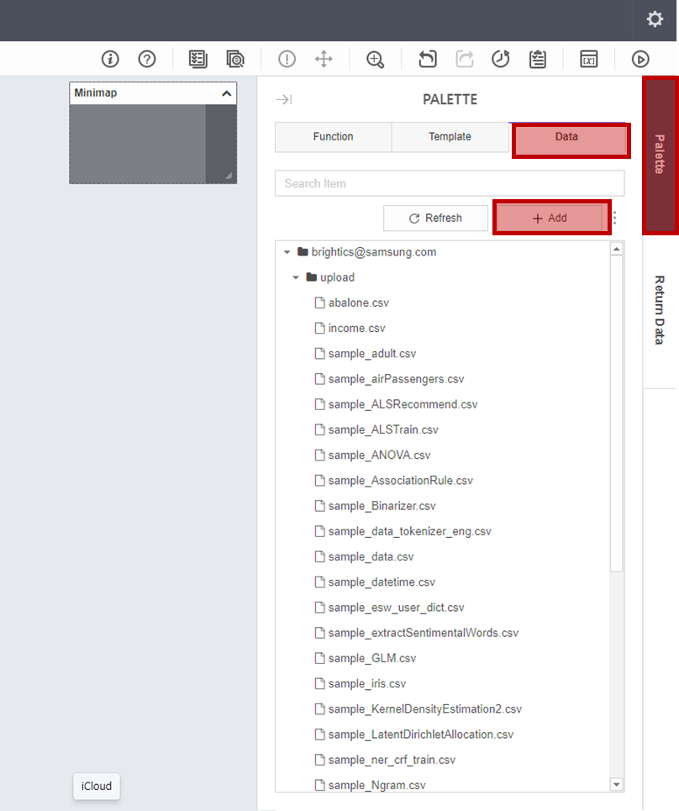Select sample_data.csv file

[371, 556]
